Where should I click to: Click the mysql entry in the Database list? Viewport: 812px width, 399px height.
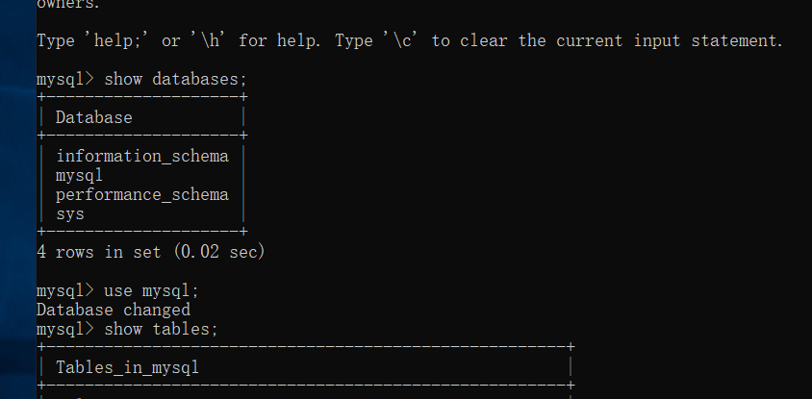[79, 175]
